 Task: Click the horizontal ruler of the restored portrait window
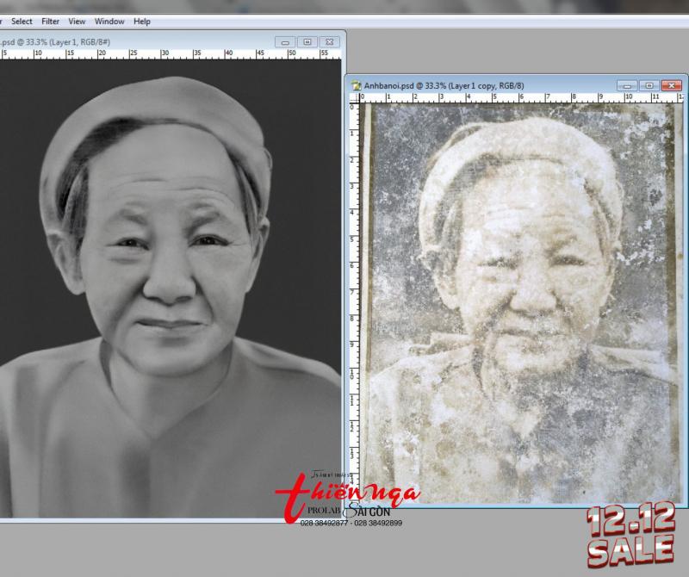coord(172,53)
